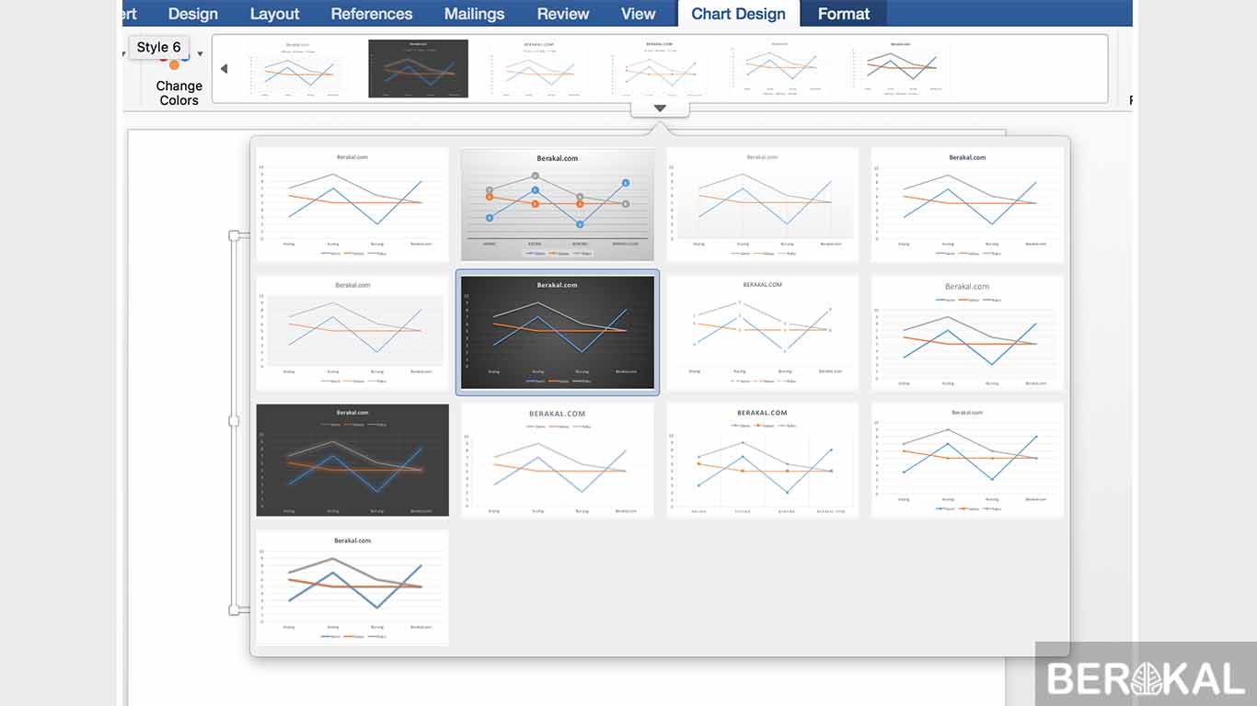
Task: Go to the Mailings tab
Action: [474, 14]
